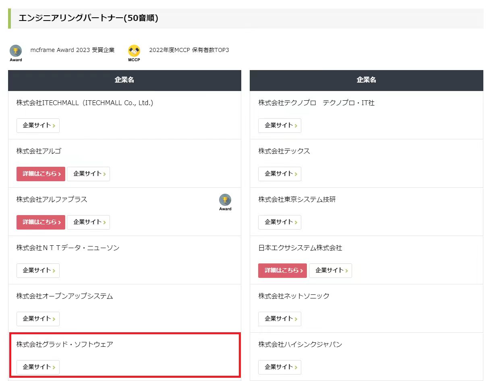Screen dimensions: 491x381
Task: Click the Award trophy icon in the legend
Action: [16, 51]
